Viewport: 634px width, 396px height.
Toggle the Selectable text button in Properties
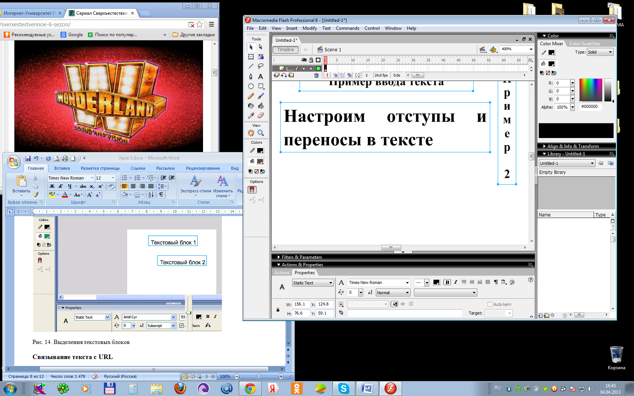click(394, 304)
